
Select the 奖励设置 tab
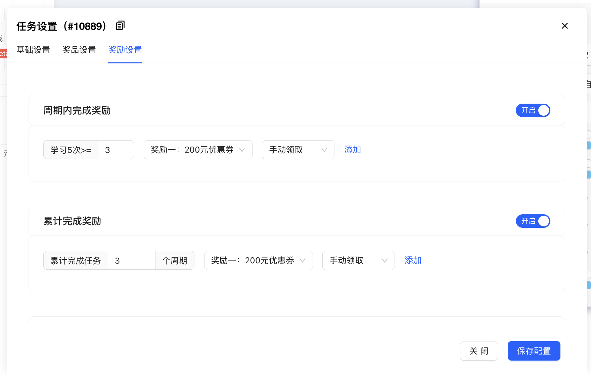point(125,50)
